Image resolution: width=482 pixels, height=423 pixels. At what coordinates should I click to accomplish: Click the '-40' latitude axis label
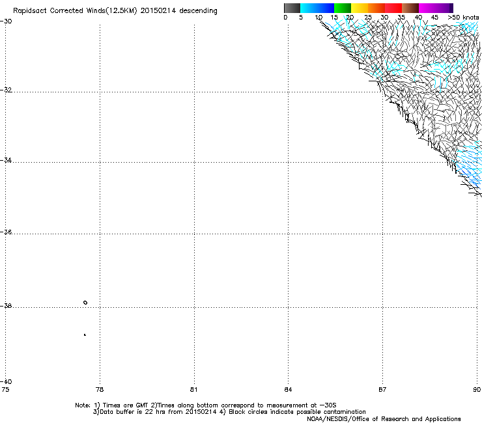6,381
